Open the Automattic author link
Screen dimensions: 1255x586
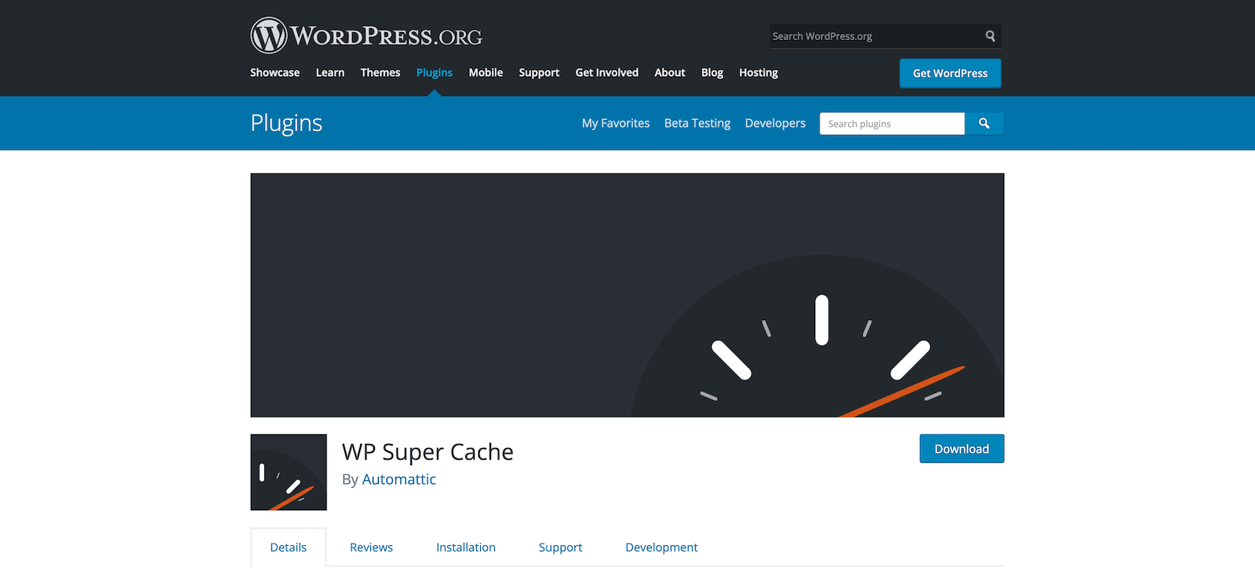pos(398,479)
